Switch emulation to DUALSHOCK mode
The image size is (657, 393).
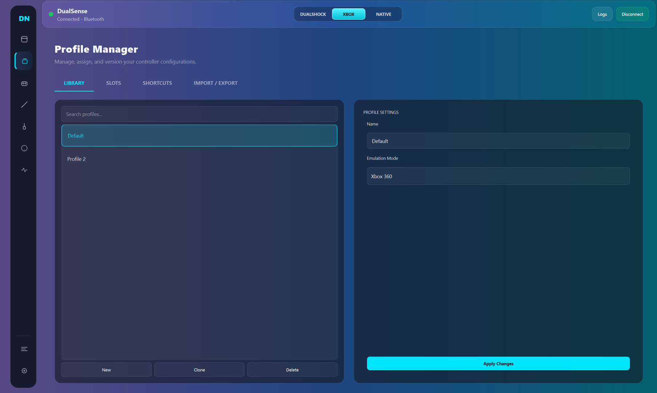pos(313,14)
